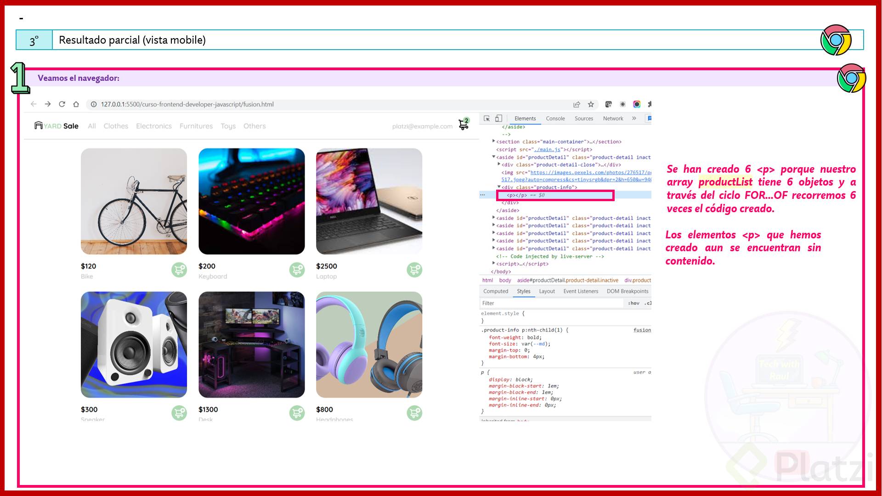This screenshot has height=496, width=882.
Task: Switch to the Computed pane
Action: pos(496,291)
